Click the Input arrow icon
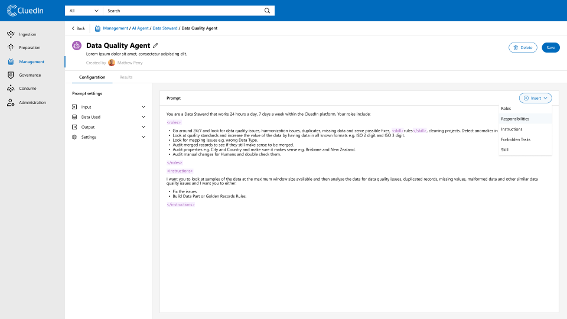Image resolution: width=567 pixels, height=319 pixels. tap(74, 107)
